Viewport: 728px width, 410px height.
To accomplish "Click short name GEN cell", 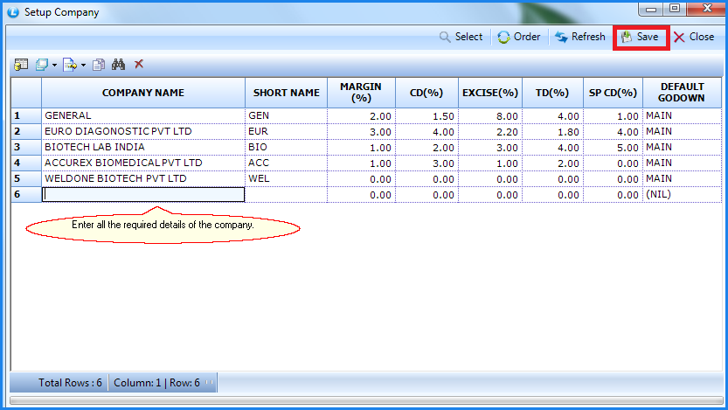I will point(286,115).
